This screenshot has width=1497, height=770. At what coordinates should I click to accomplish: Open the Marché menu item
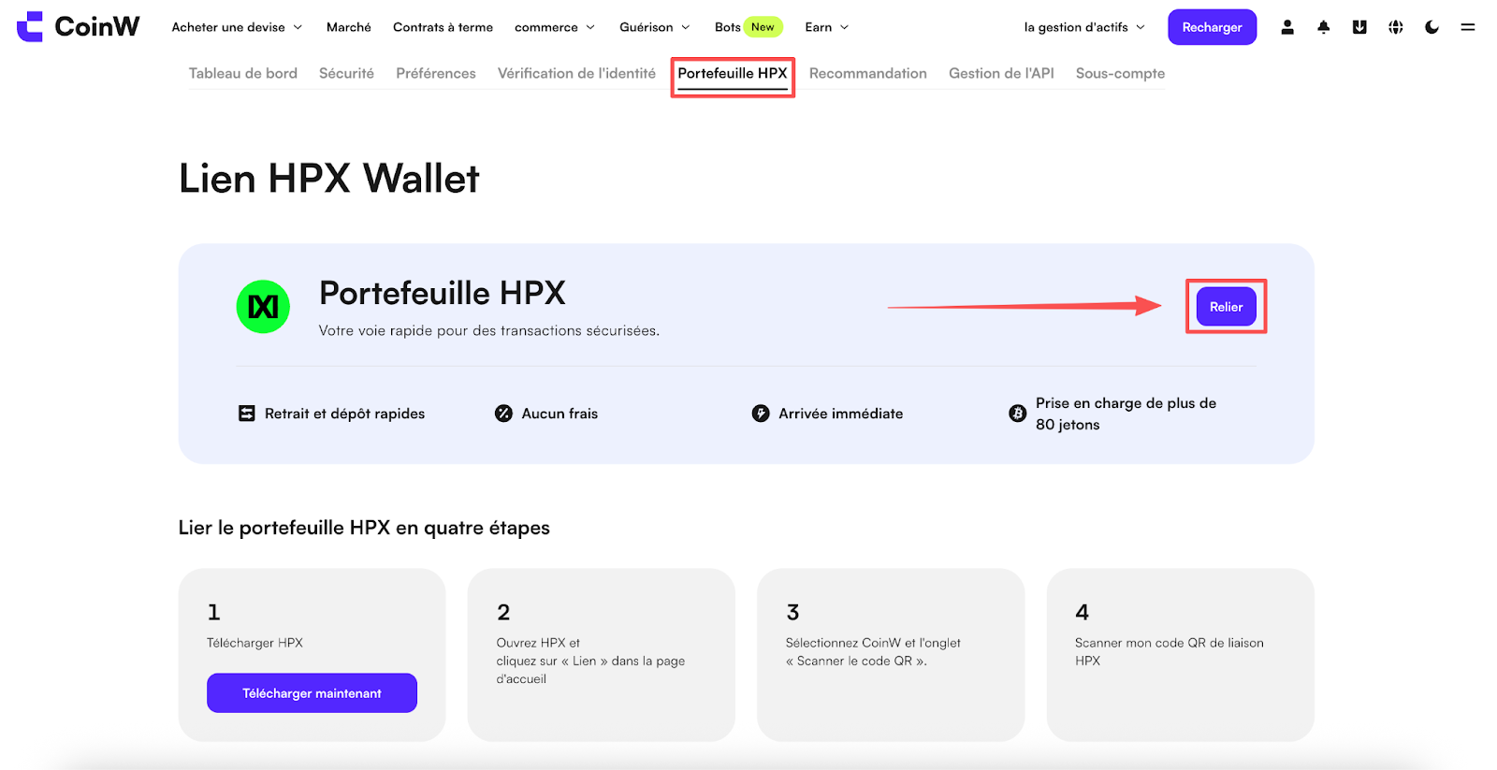click(349, 27)
